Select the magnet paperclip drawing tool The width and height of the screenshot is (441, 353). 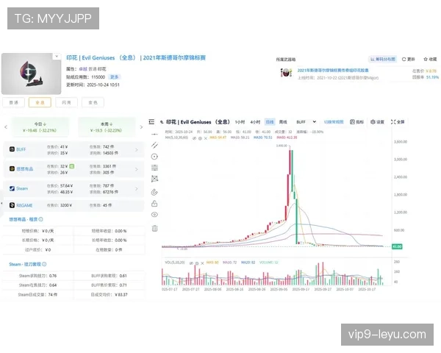coord(154,190)
